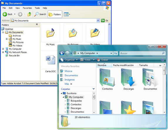Select My Pictures in the folder tree
This screenshot has height=130, width=168.
[x=18, y=42]
